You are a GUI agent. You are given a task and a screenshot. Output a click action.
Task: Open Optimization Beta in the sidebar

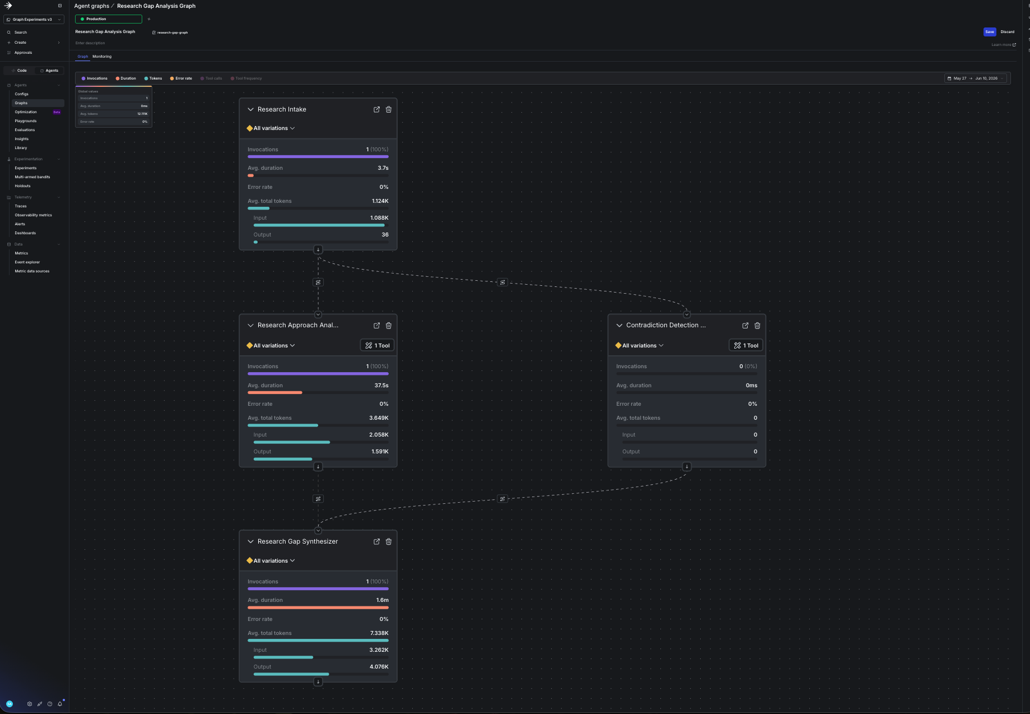pos(38,112)
